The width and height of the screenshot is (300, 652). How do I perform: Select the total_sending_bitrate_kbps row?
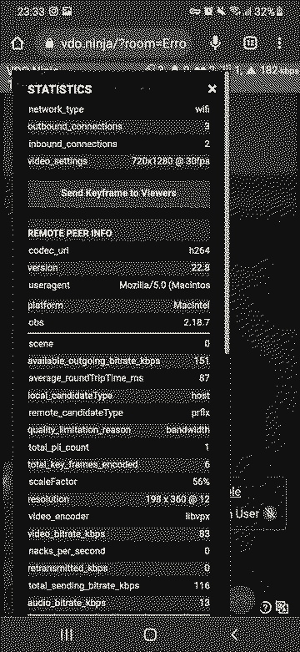click(x=118, y=585)
